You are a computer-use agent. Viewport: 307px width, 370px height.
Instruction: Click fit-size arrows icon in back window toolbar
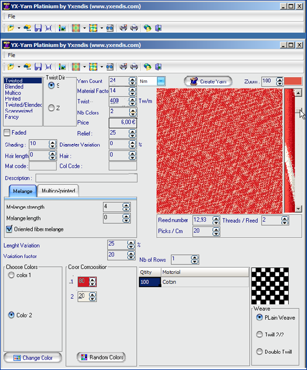coord(48,28)
